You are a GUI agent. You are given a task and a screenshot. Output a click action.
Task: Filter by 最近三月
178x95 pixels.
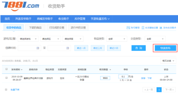[x=98, y=48]
